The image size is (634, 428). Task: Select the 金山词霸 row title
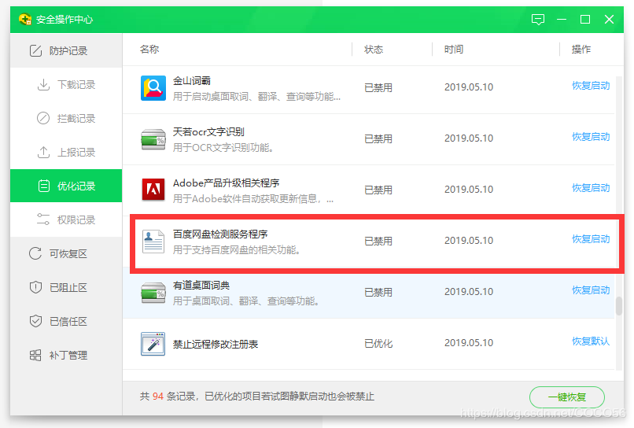point(192,80)
